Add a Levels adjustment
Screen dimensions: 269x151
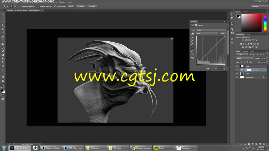tap(246, 40)
